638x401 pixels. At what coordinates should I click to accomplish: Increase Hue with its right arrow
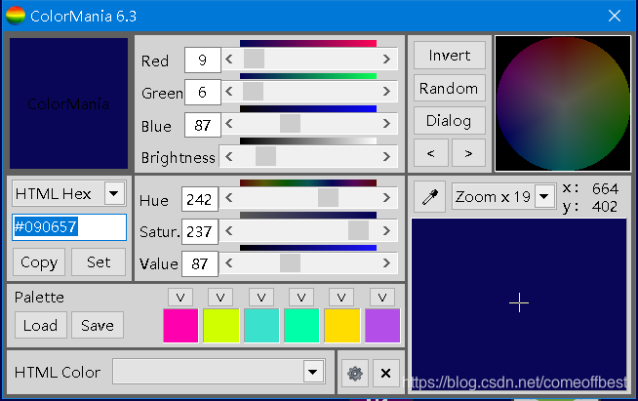click(386, 198)
